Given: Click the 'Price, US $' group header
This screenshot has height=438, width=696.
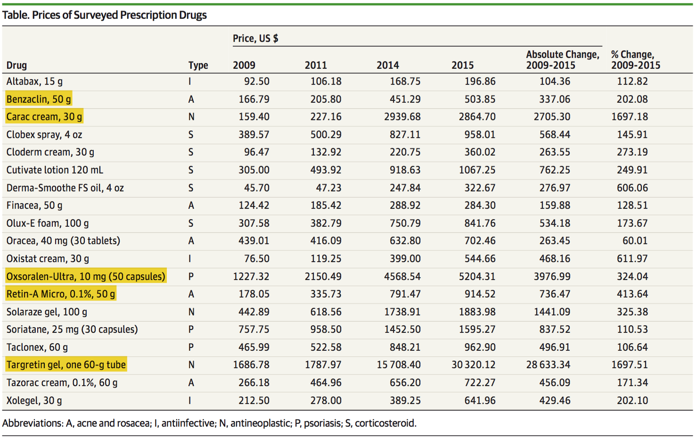Looking at the screenshot, I should (x=255, y=38).
